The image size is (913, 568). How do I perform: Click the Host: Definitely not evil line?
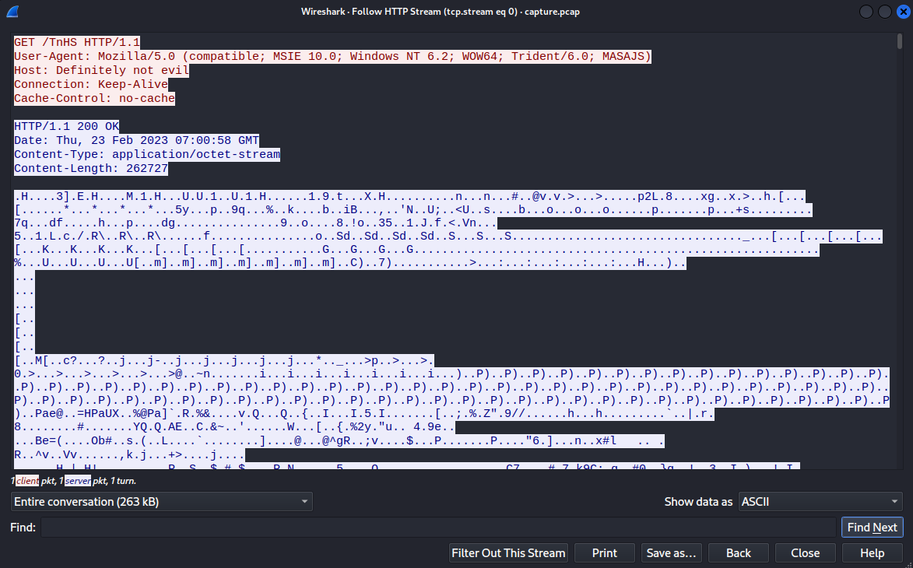101,70
